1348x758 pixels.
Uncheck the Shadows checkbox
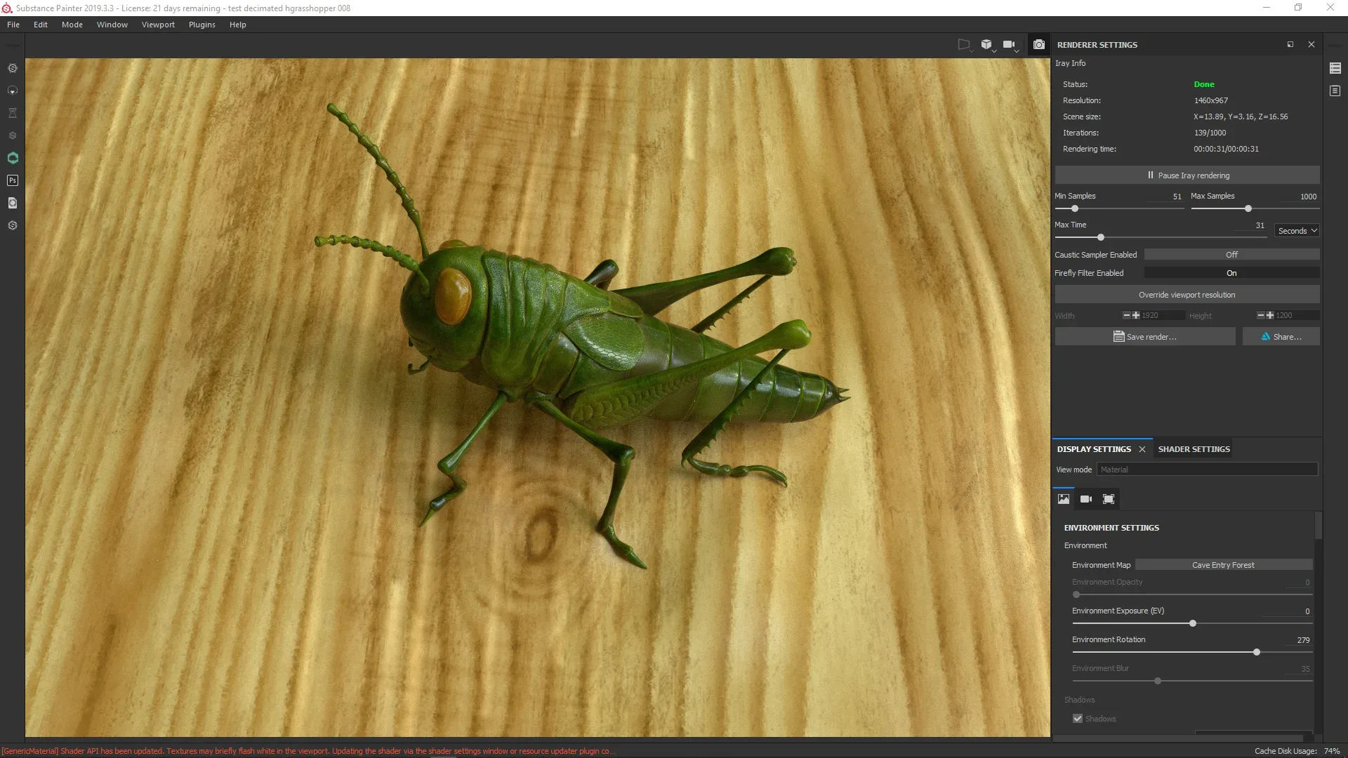point(1078,719)
